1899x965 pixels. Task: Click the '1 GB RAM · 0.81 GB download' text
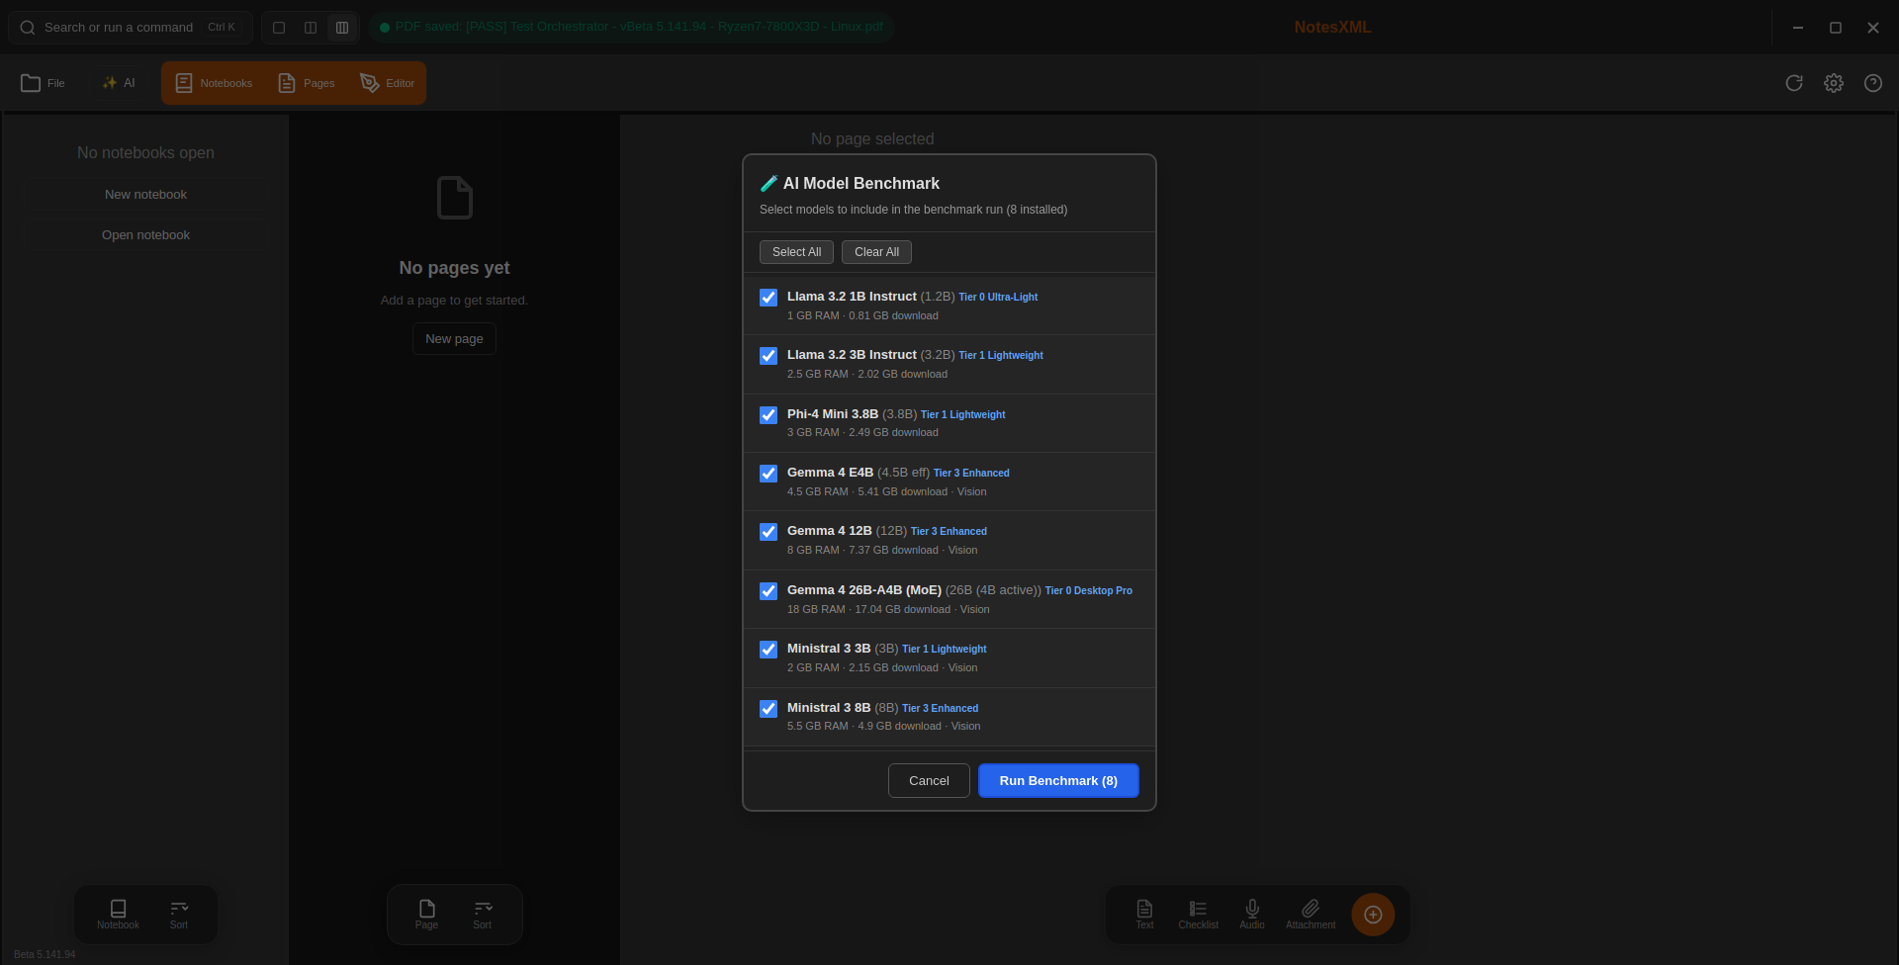862,316
